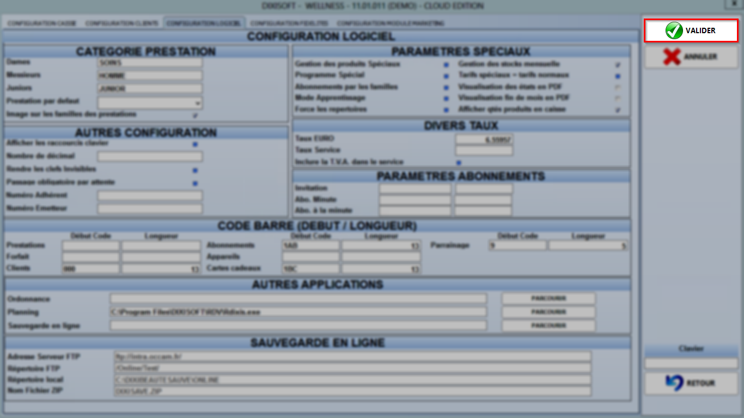
Task: Click the ANNULER button
Action: (691, 57)
